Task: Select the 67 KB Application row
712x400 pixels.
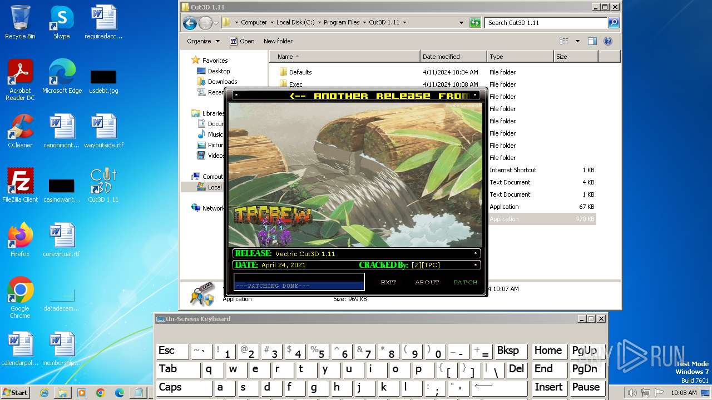Action: coord(542,207)
